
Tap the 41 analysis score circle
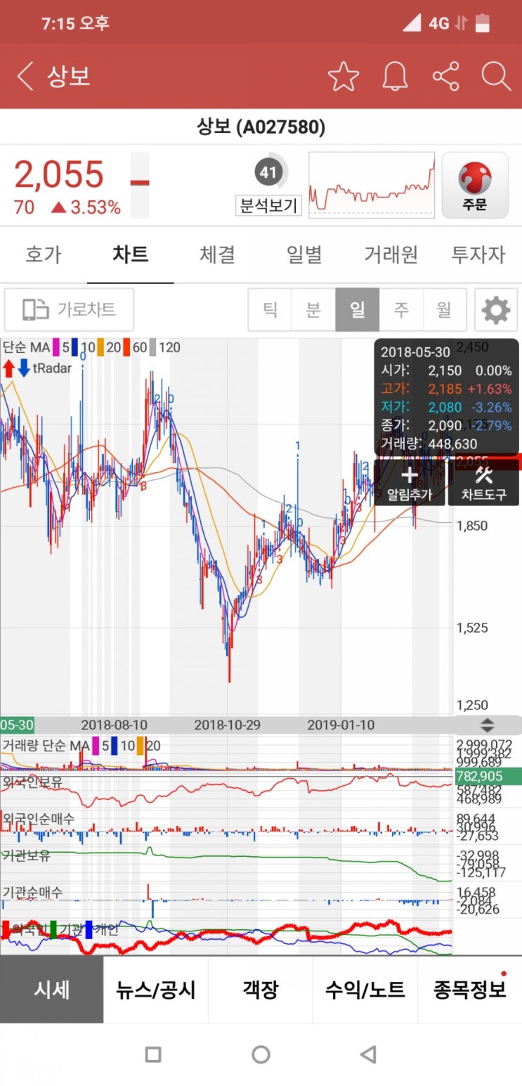point(268,172)
